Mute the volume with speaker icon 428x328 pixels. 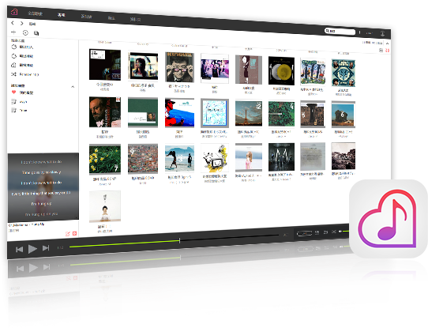340,232
